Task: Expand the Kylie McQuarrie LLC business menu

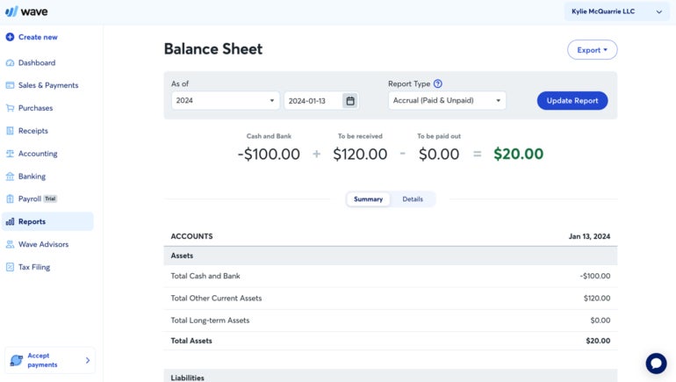Action: [614, 12]
